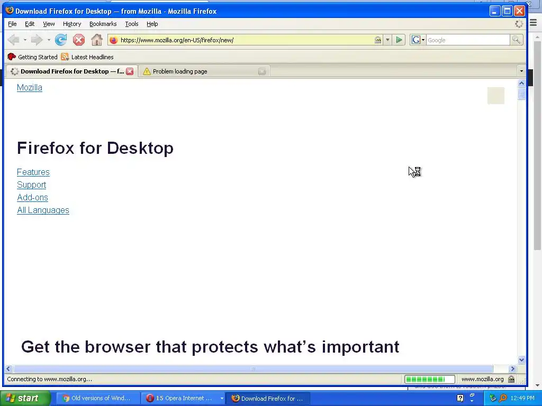Open the Support link
542x406 pixels.
tap(31, 184)
